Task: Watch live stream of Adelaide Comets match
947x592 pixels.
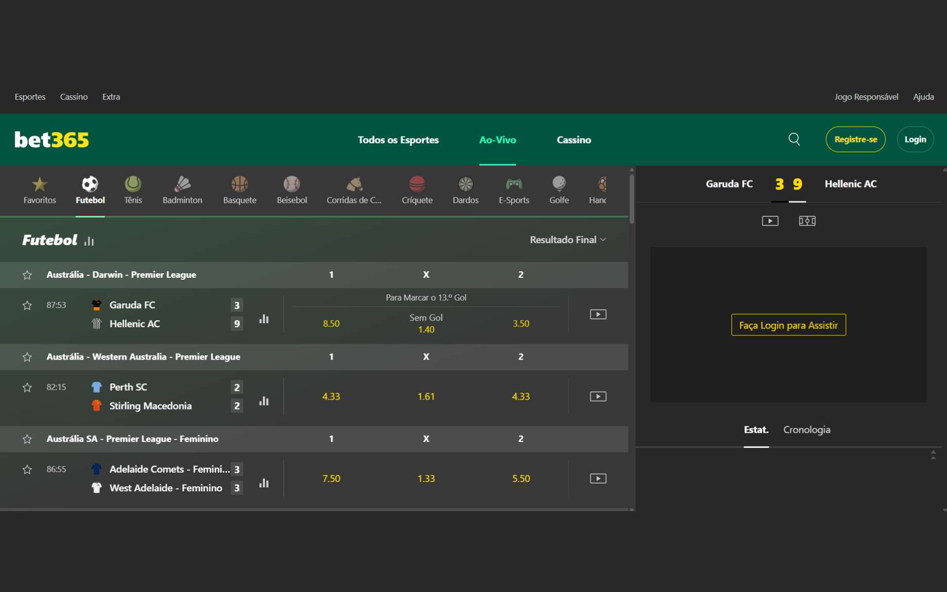Action: (598, 479)
